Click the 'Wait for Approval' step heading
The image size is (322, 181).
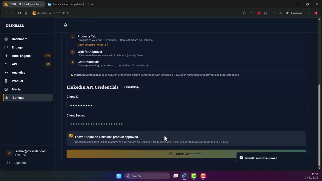click(90, 52)
